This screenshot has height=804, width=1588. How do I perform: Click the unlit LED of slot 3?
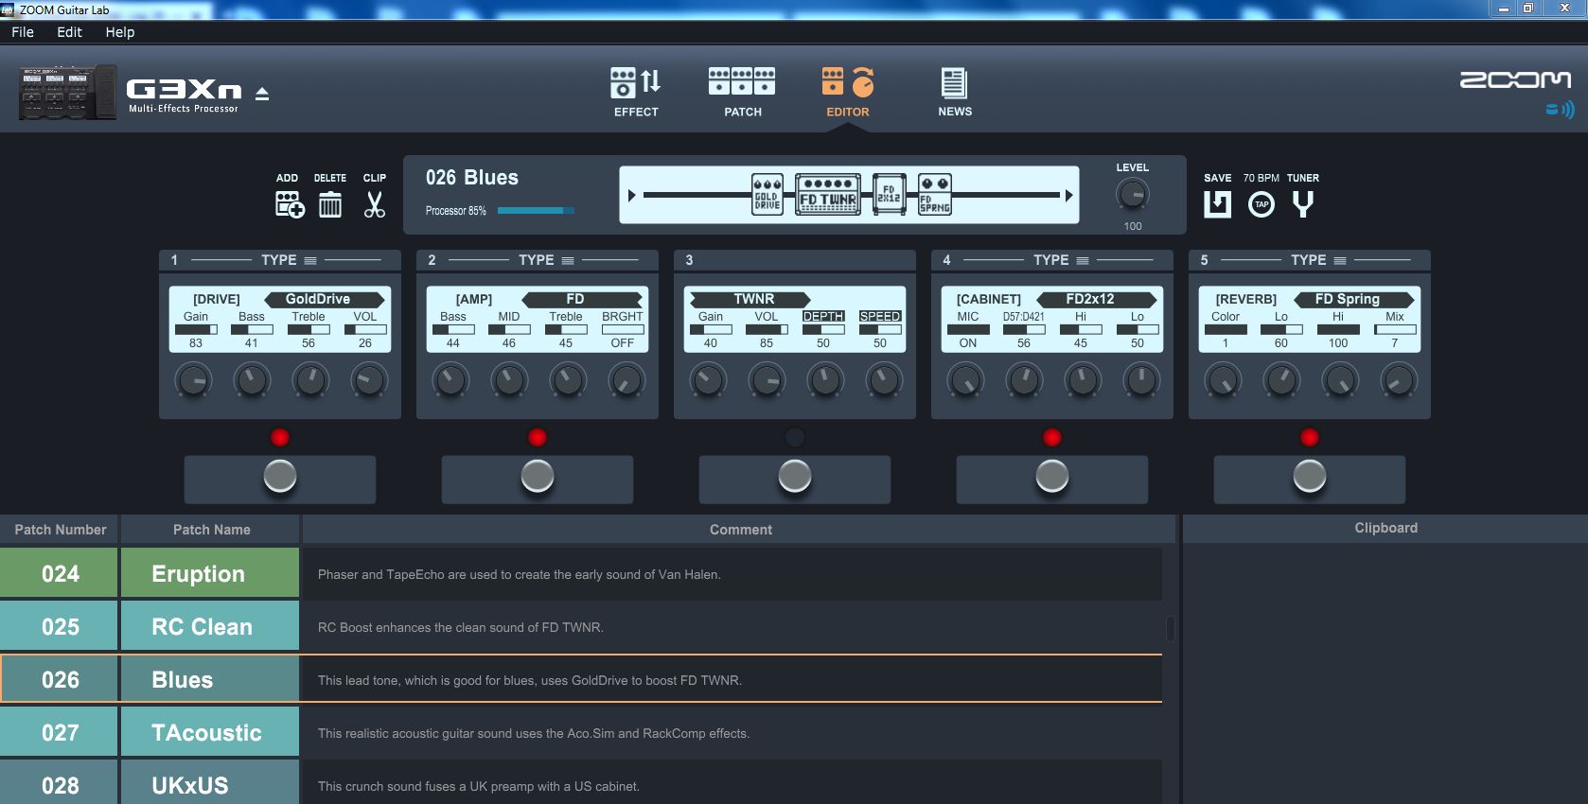795,437
